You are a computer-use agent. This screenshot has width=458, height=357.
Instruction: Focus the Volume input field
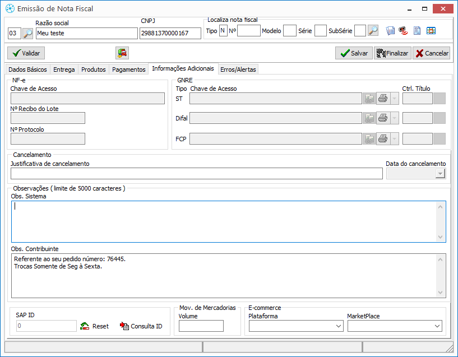[201, 326]
